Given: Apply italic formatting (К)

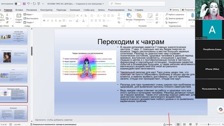Looking at the screenshot, I should tap(48, 21).
